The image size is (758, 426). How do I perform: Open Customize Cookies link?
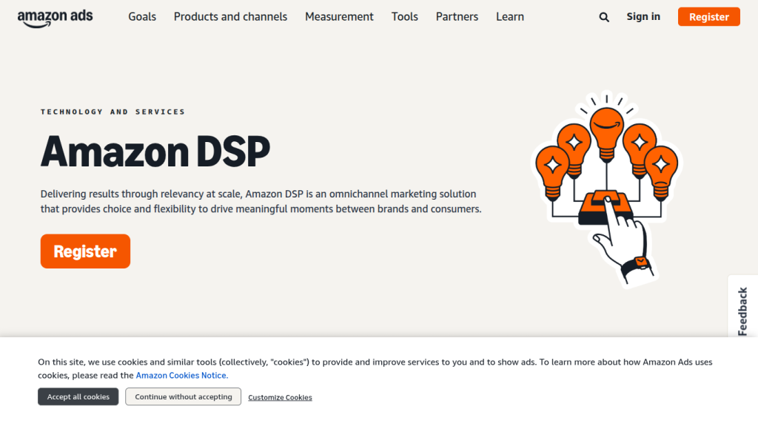coord(280,397)
